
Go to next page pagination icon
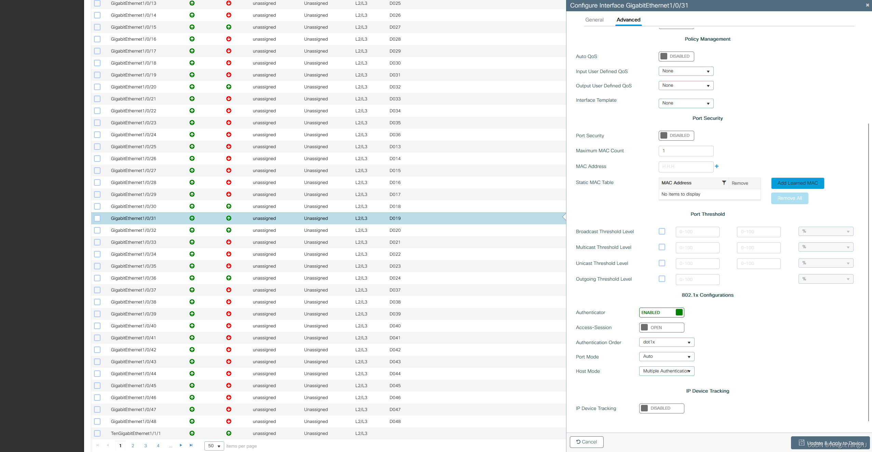(x=181, y=445)
